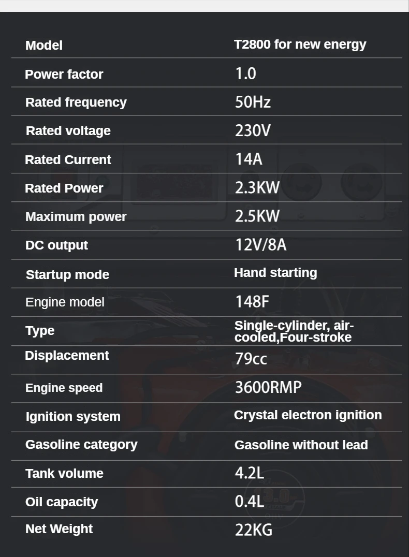Screen dimensions: 409x557
Task: Select the 22KG net weight value
Action: pos(253,530)
